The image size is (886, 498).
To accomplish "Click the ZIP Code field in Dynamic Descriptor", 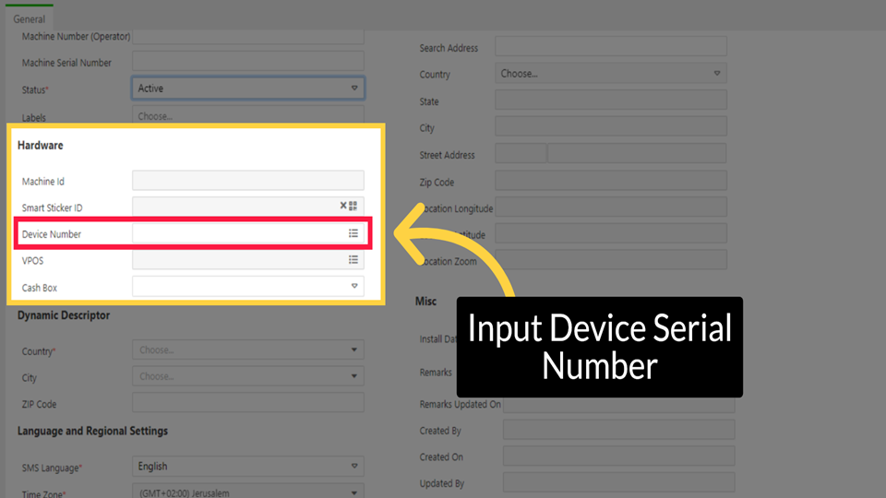I will click(247, 403).
